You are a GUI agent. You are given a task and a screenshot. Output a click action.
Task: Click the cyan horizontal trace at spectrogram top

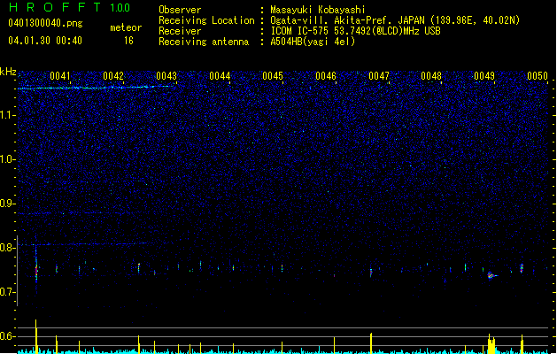tap(96, 88)
